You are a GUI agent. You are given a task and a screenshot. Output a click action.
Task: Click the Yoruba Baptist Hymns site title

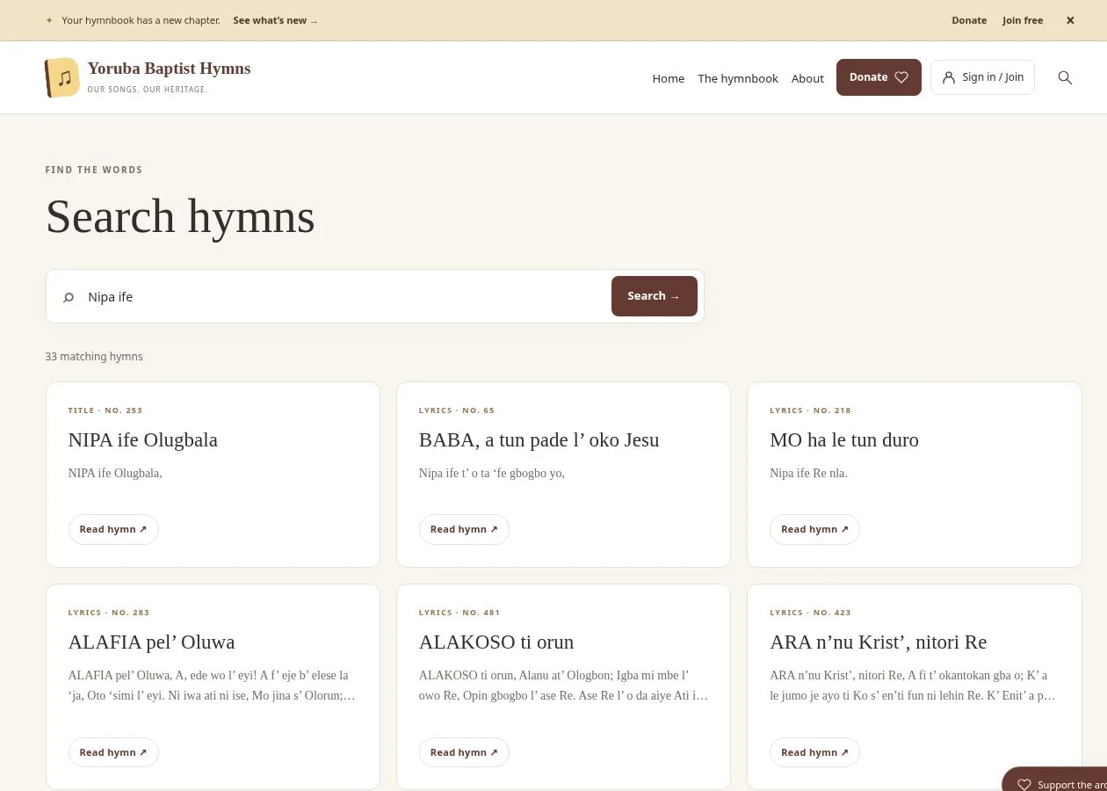(169, 69)
